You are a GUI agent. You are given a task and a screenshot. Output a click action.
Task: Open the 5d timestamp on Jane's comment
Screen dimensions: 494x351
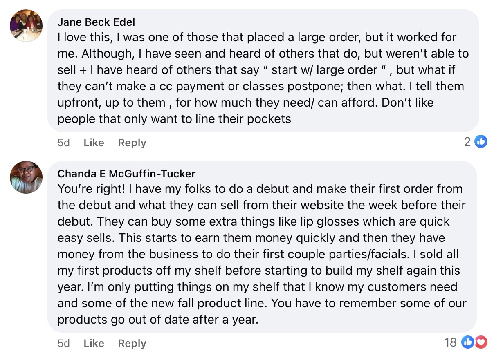pyautogui.click(x=64, y=143)
